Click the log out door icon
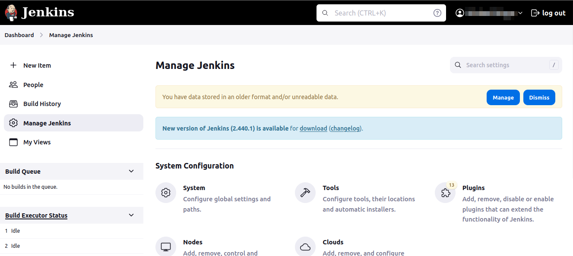The image size is (573, 256). (535, 13)
